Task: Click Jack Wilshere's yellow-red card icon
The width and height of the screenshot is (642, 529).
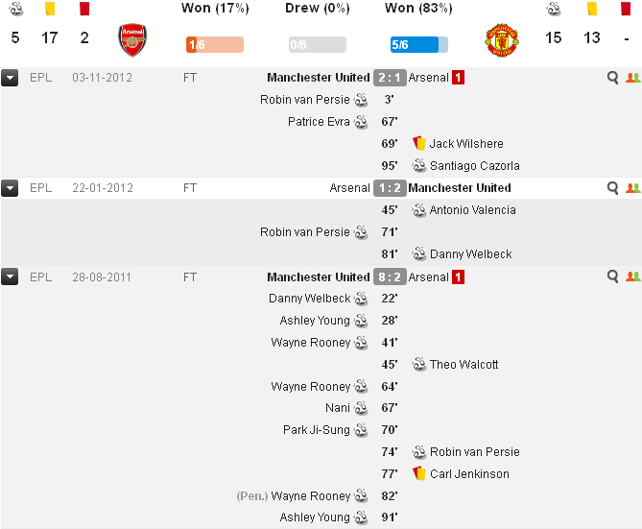Action: pyautogui.click(x=419, y=143)
